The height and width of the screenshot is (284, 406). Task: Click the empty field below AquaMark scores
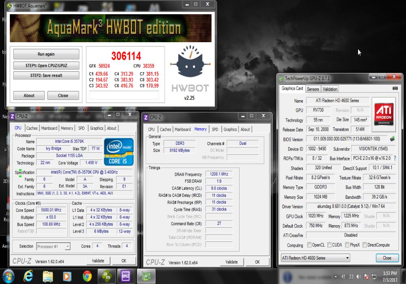click(x=124, y=95)
